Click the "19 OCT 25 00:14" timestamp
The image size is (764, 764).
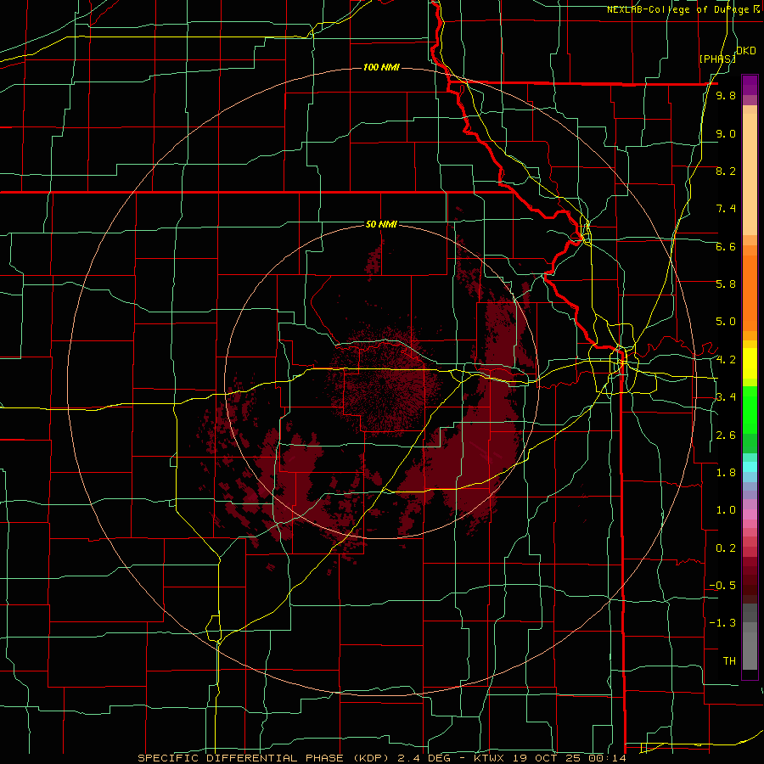(x=570, y=758)
